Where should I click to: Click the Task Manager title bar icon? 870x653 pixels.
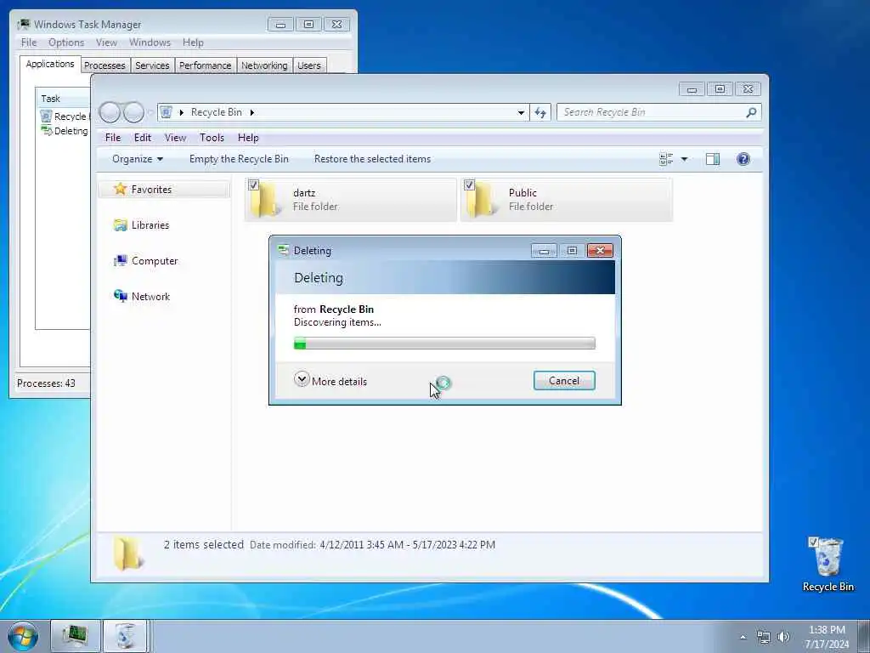point(24,25)
